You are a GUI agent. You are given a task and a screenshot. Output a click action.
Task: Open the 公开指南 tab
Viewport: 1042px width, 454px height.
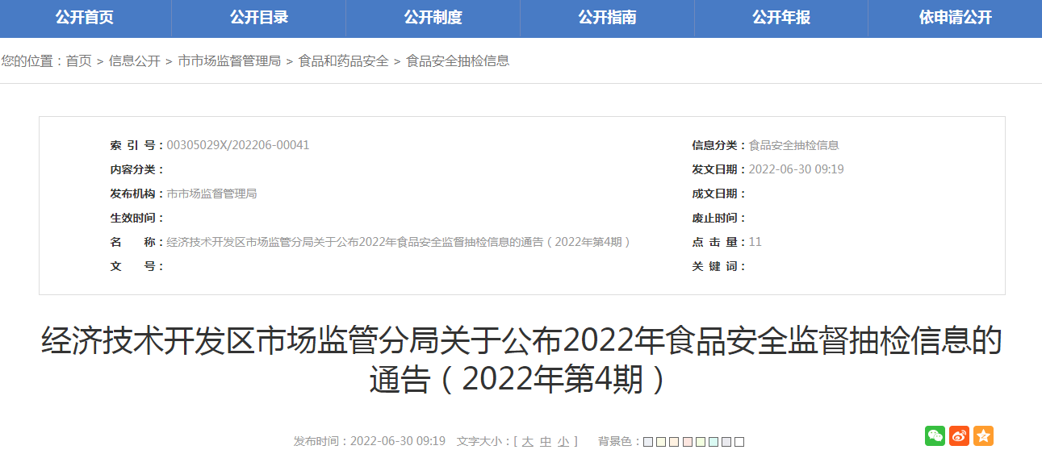[608, 18]
